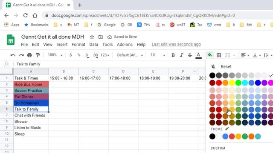This screenshot has height=153, width=273.
Task: Click the Undo toolbar icon
Action: 13,55
